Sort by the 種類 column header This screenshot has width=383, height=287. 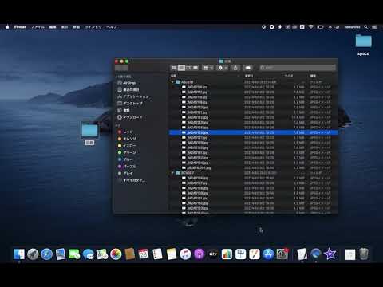point(313,76)
